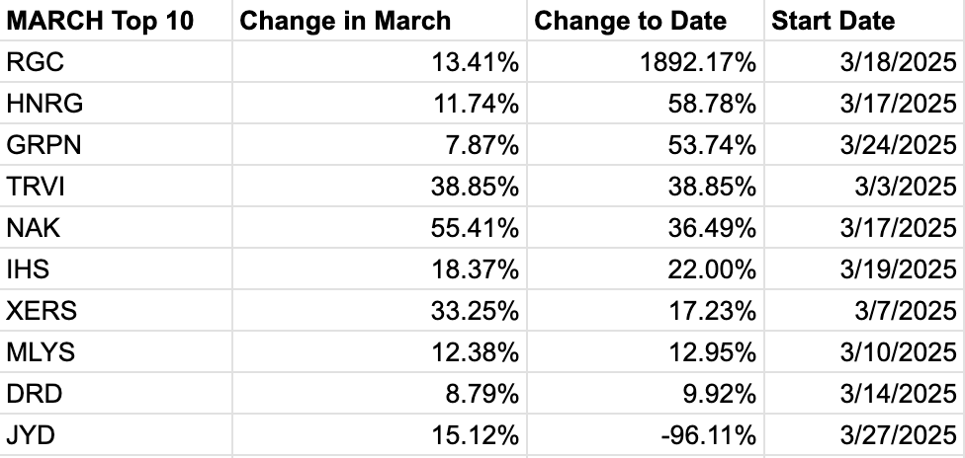This screenshot has width=965, height=458.
Task: Select the Change in March header cell
Action: point(380,21)
